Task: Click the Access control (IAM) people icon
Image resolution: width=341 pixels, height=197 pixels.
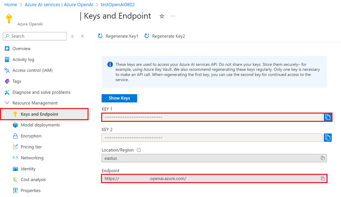Action: tap(7, 70)
